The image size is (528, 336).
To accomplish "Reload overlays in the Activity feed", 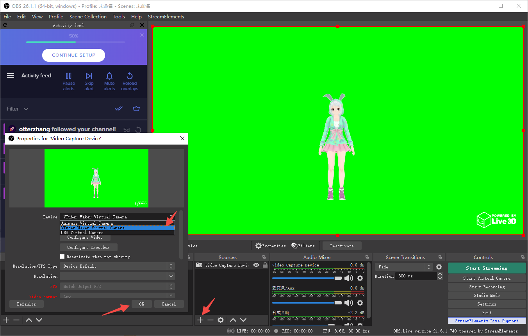I will (130, 81).
